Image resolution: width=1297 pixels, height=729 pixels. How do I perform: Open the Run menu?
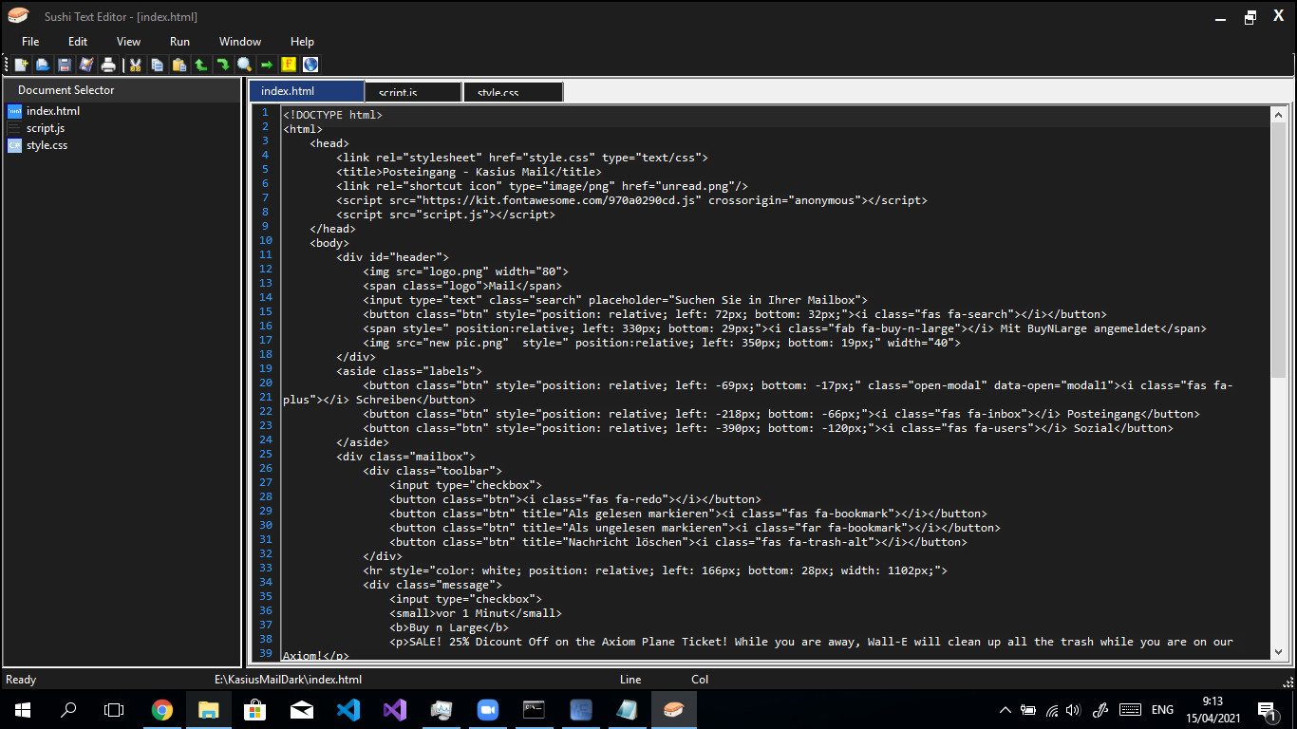179,42
